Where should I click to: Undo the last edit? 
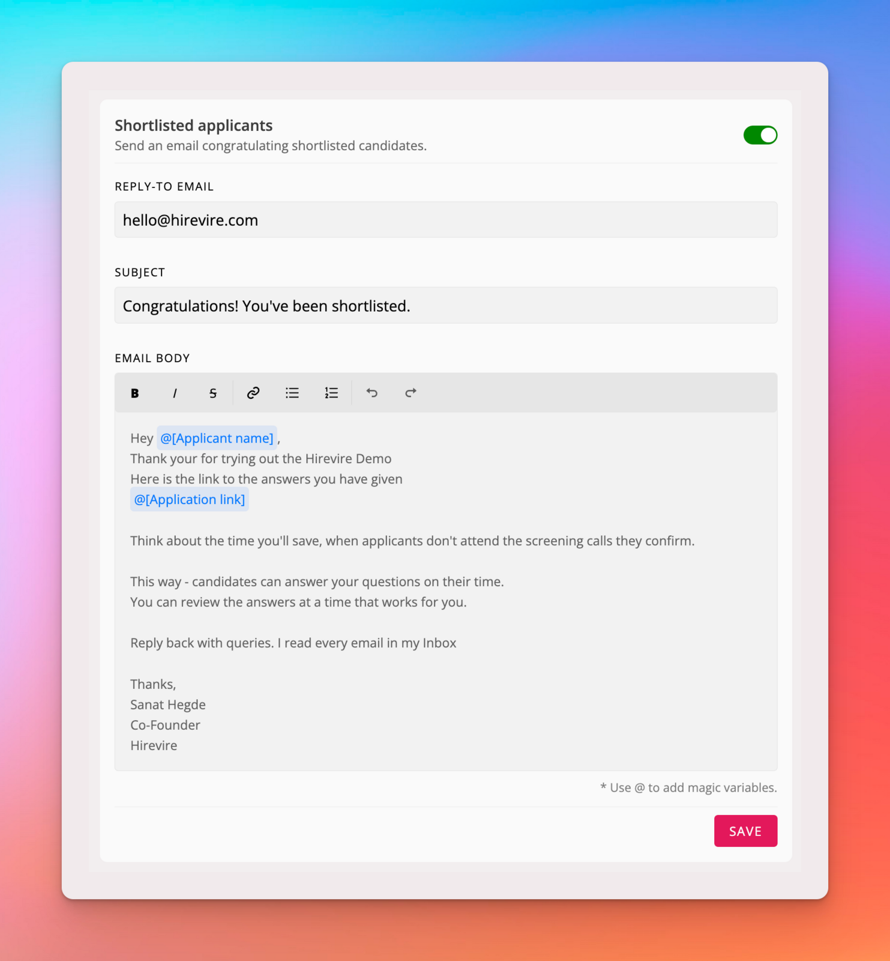(372, 393)
